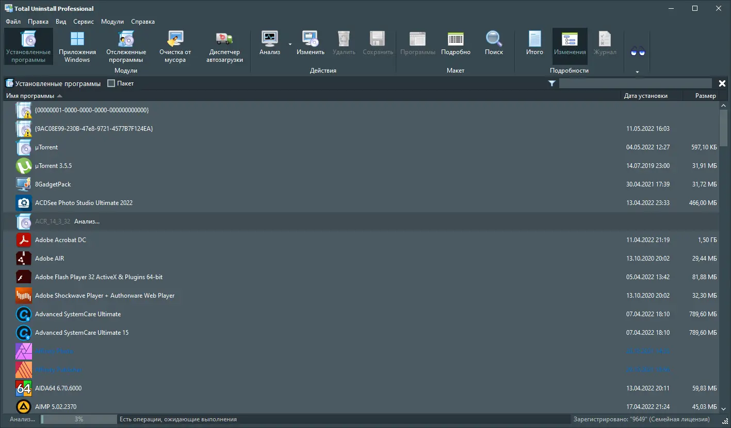Select Adobe AIR in the list
The width and height of the screenshot is (731, 428).
click(x=361, y=259)
